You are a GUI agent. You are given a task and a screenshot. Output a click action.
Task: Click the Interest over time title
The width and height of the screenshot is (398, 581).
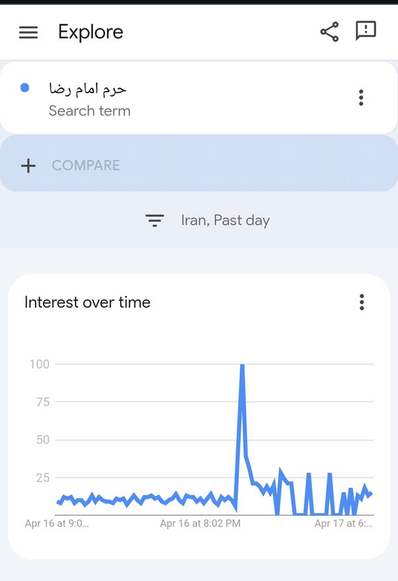click(x=87, y=302)
